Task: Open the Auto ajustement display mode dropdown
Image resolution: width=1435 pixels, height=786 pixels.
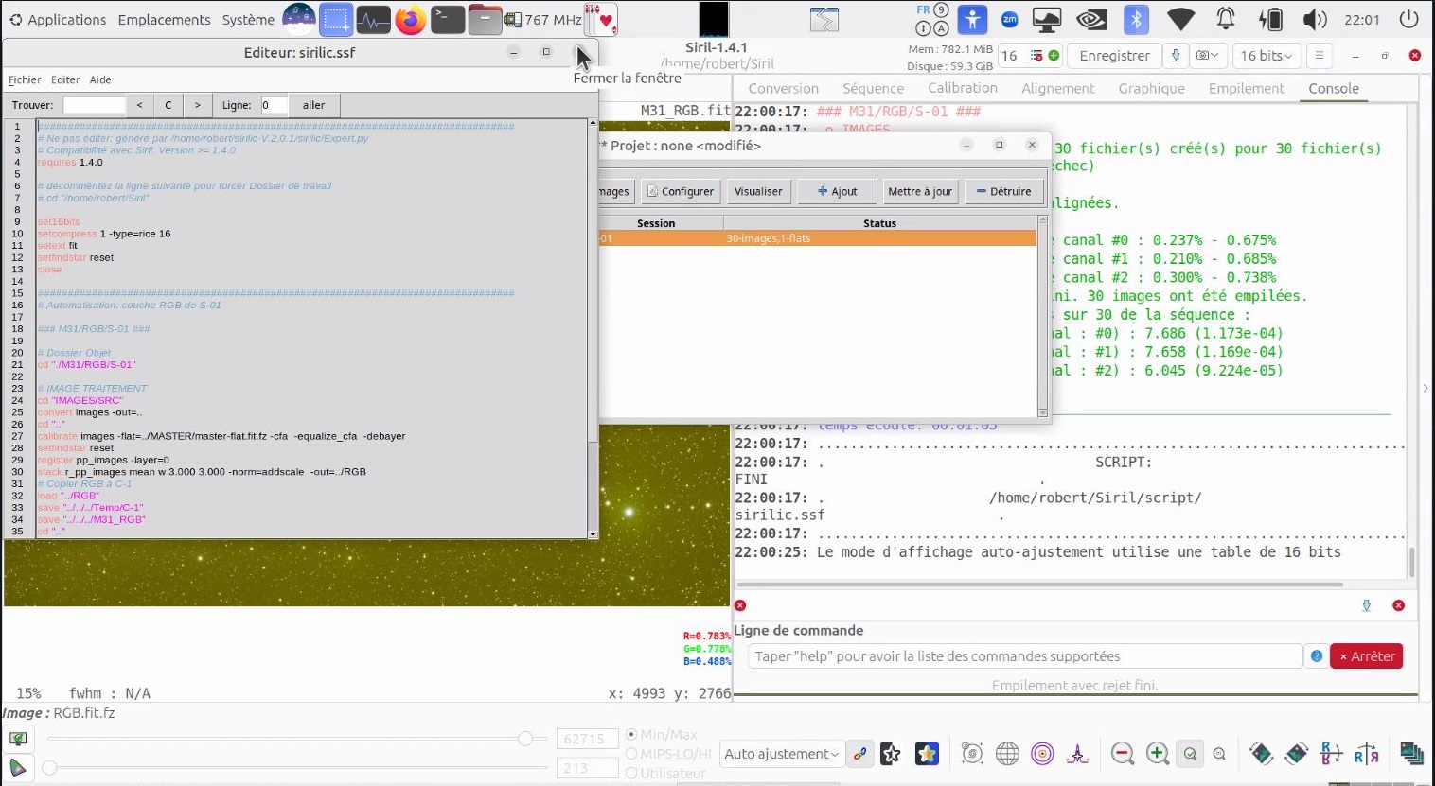Action: [x=781, y=754]
